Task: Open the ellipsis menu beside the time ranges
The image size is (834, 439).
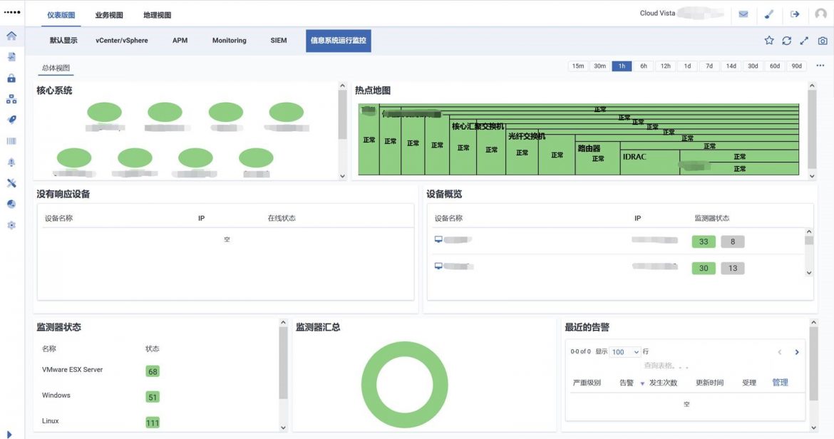Action: (x=820, y=65)
